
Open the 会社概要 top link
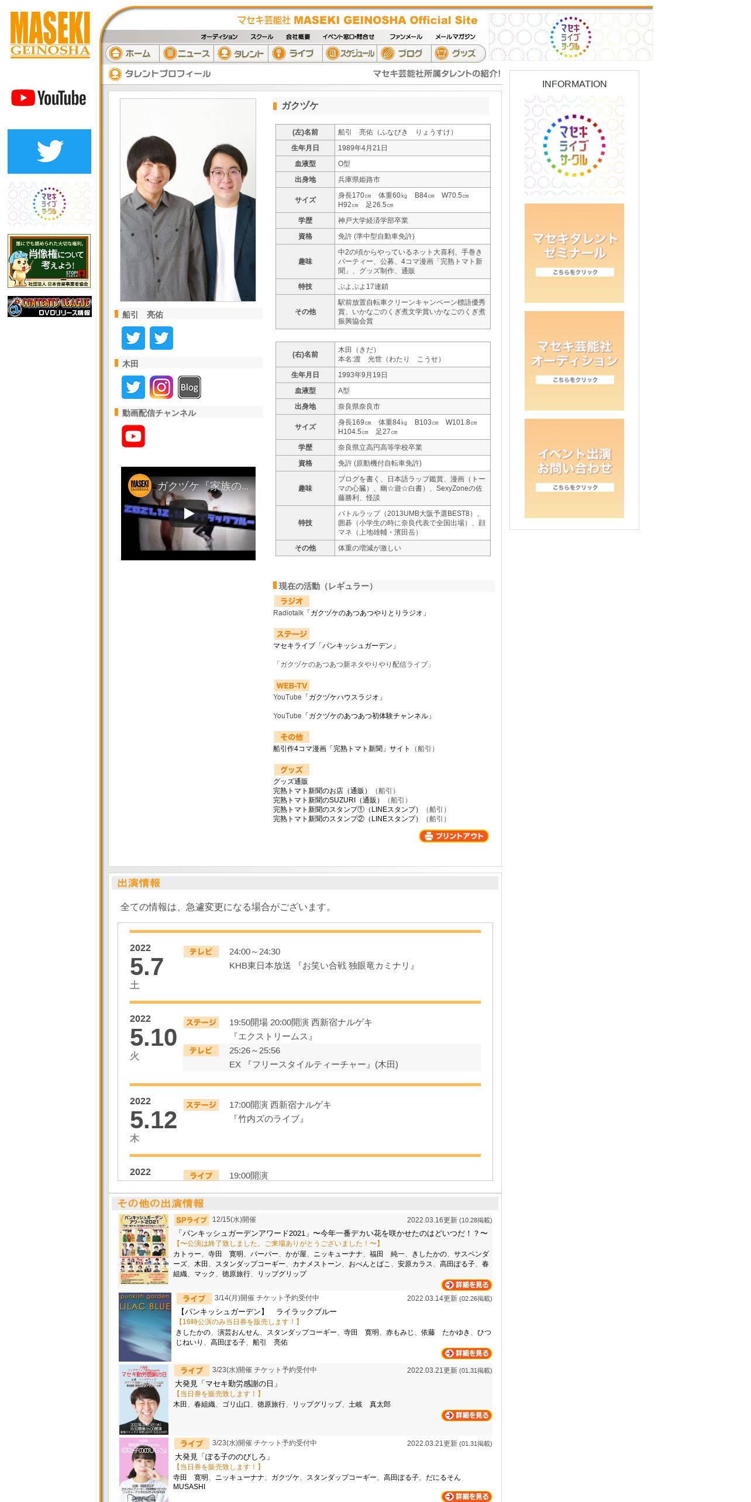coord(298,37)
